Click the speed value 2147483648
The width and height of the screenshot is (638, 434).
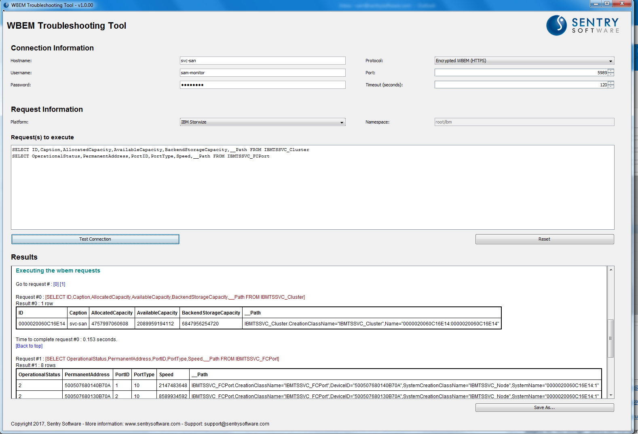[x=173, y=386]
